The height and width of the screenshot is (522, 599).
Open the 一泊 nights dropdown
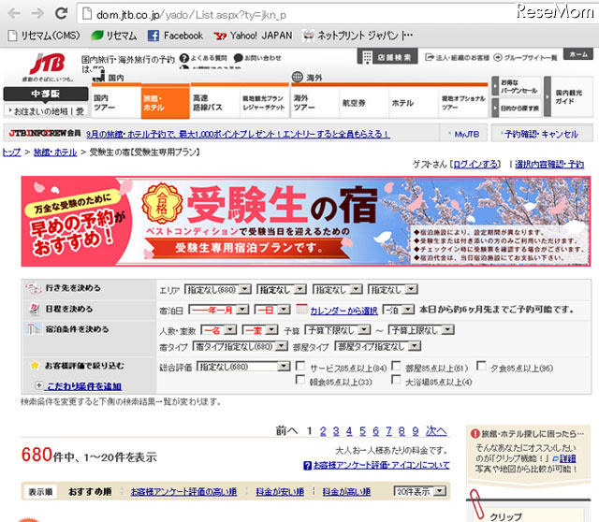click(398, 310)
